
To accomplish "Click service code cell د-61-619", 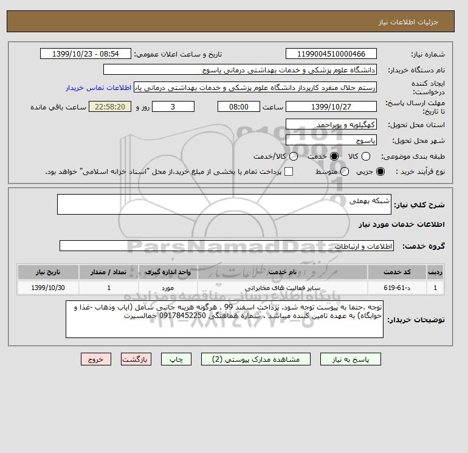I will (397, 288).
